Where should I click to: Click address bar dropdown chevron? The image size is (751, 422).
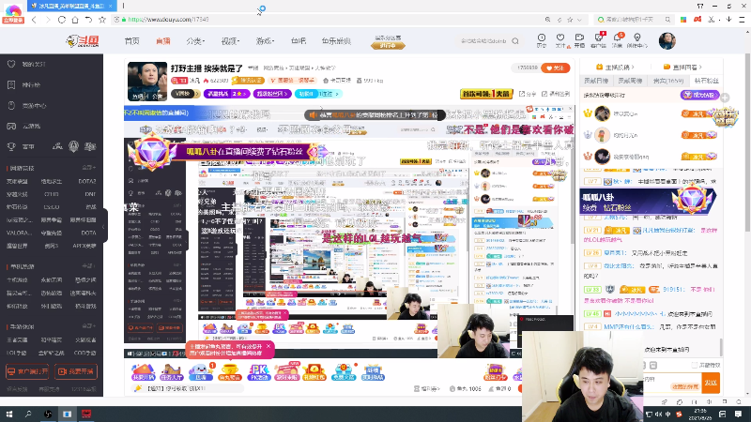point(579,20)
